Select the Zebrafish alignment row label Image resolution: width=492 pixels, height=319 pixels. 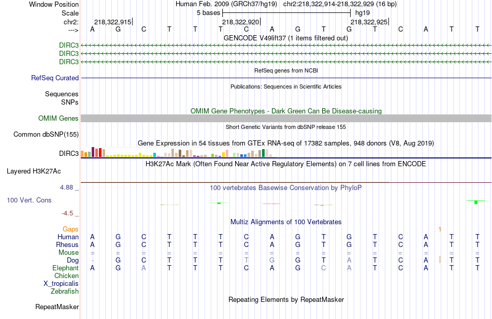point(65,292)
